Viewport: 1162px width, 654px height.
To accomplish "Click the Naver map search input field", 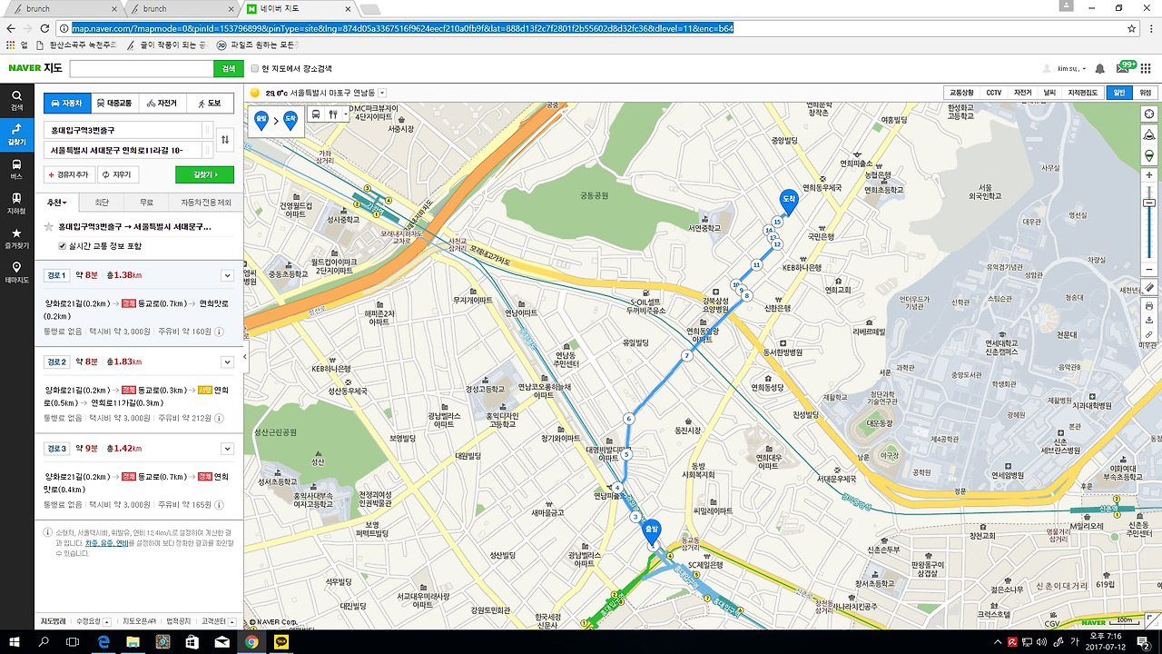I will 142,68.
